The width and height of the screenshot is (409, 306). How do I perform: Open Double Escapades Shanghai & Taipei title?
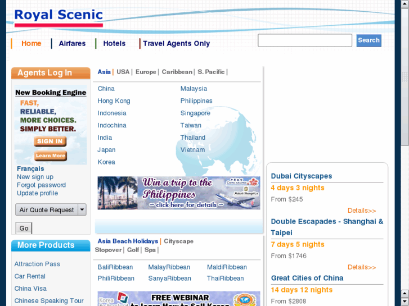click(x=327, y=227)
